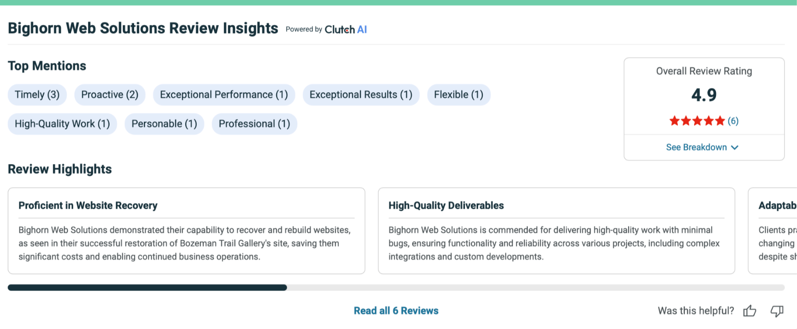797x329 pixels.
Task: Select the Timely (3) mention tag
Action: 37,95
